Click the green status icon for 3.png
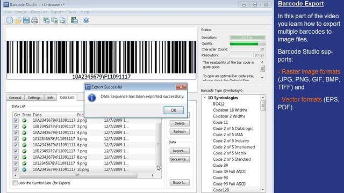 tap(24, 127)
